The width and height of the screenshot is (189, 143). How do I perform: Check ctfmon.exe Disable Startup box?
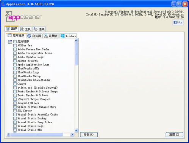(15, 87)
